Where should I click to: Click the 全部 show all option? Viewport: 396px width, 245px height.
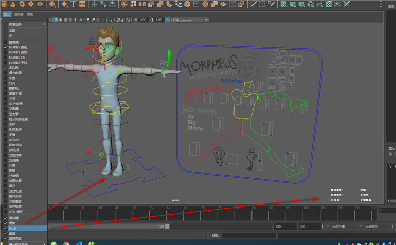[12, 30]
